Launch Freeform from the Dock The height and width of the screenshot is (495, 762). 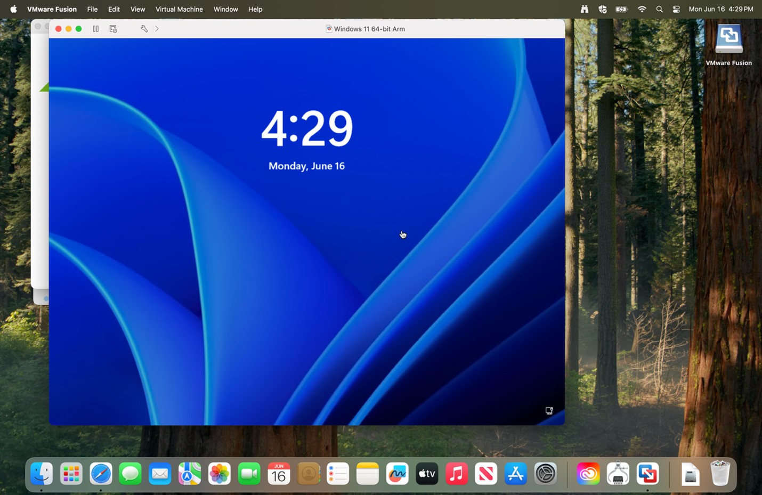397,473
